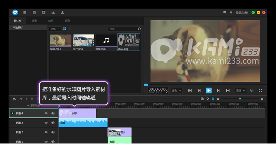Select the 音频.mp3 thumbnail
This screenshot has height=149, width=276.
[106, 42]
